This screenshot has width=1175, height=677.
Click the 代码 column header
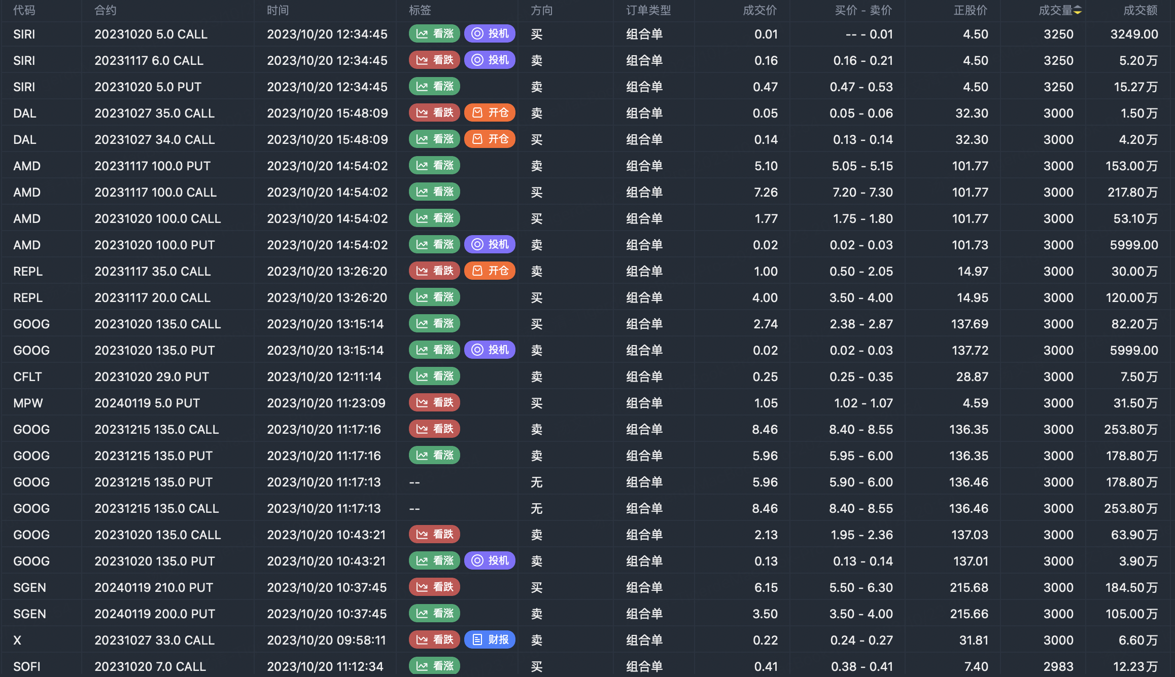click(x=24, y=11)
